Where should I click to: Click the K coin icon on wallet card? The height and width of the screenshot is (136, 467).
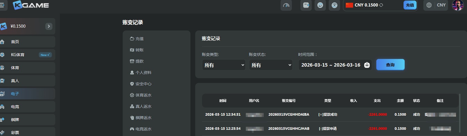click(3, 26)
